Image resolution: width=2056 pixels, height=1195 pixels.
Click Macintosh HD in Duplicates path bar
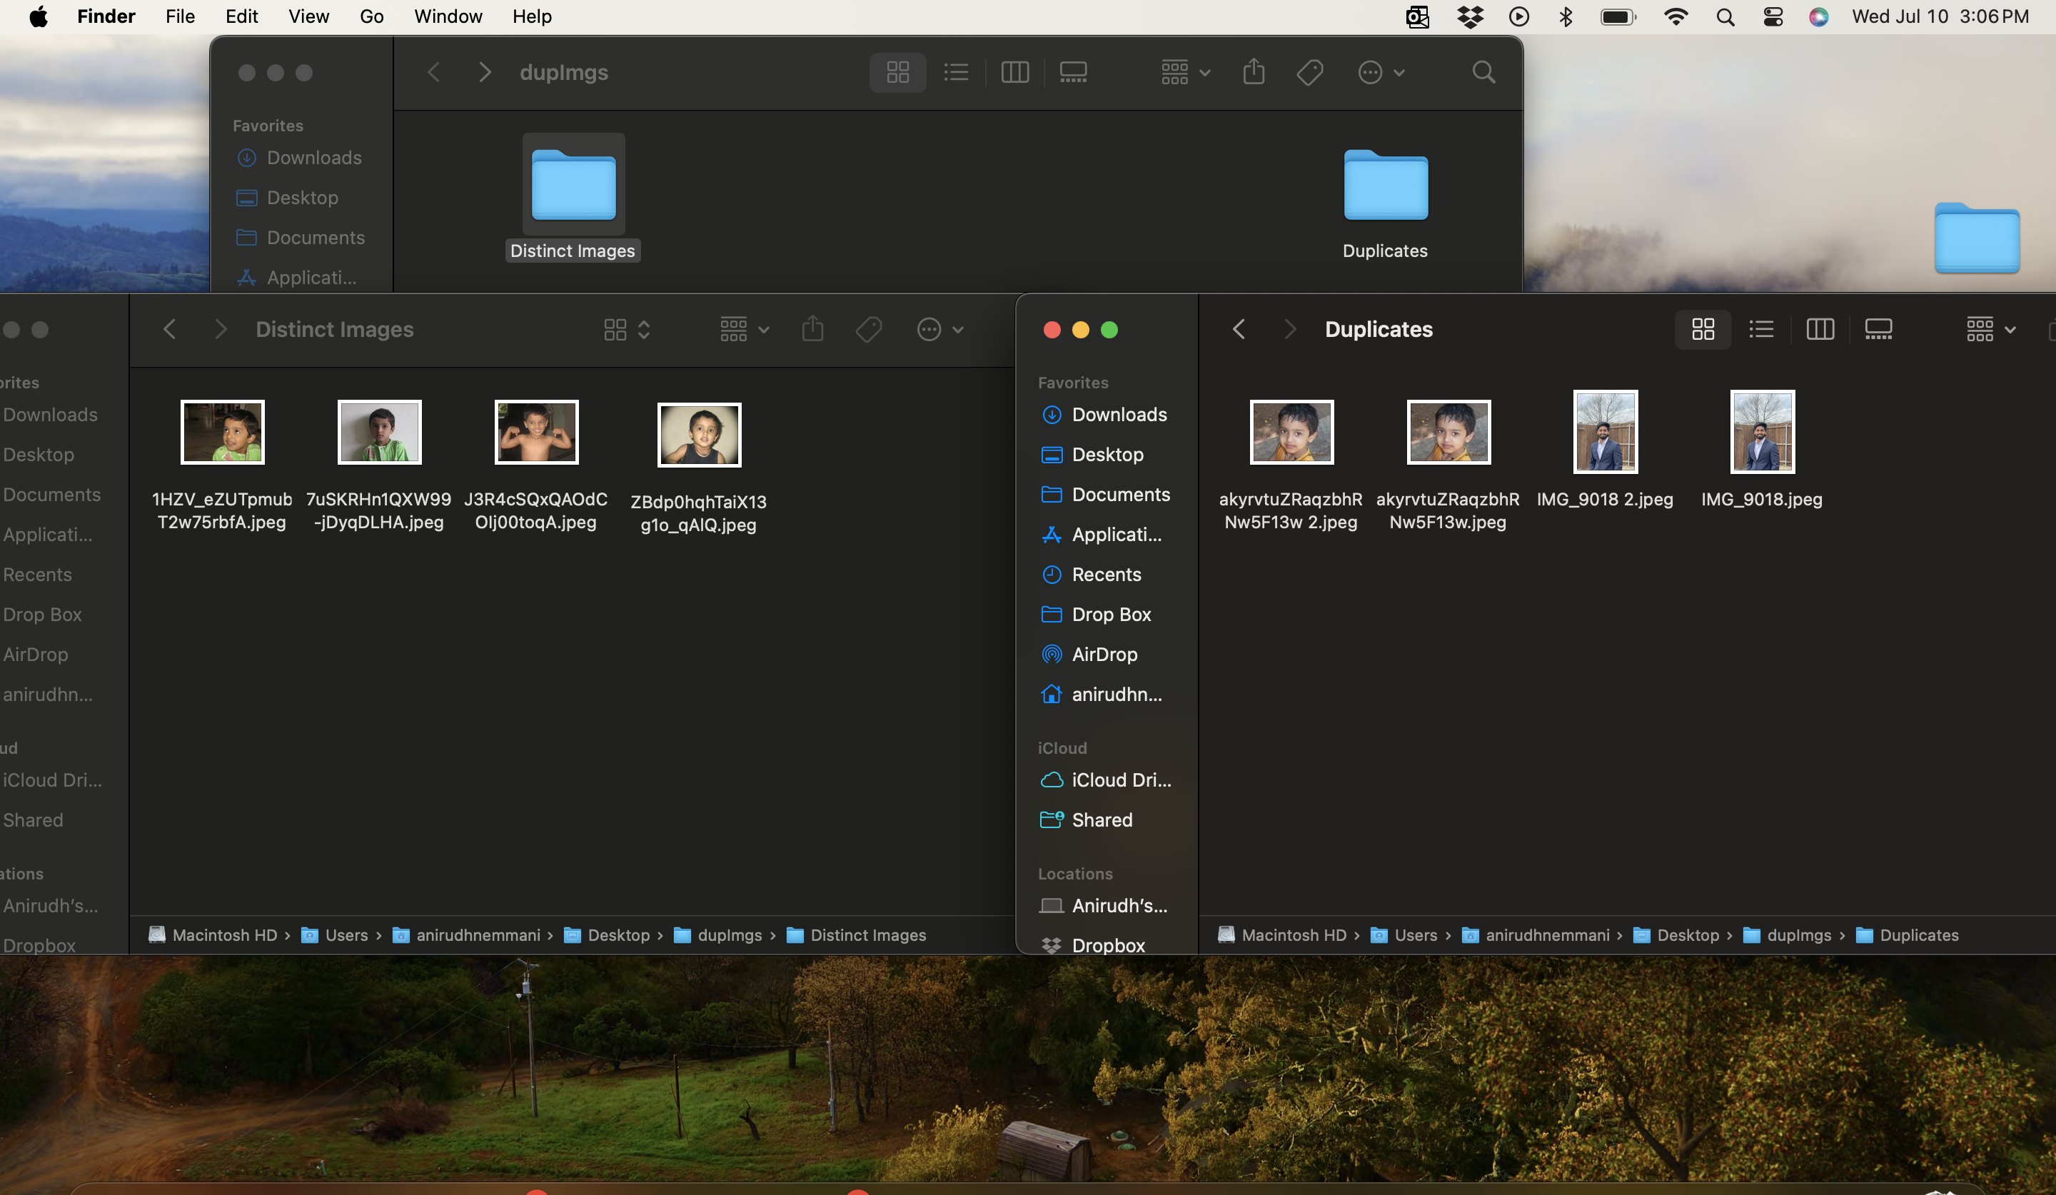tap(1281, 934)
